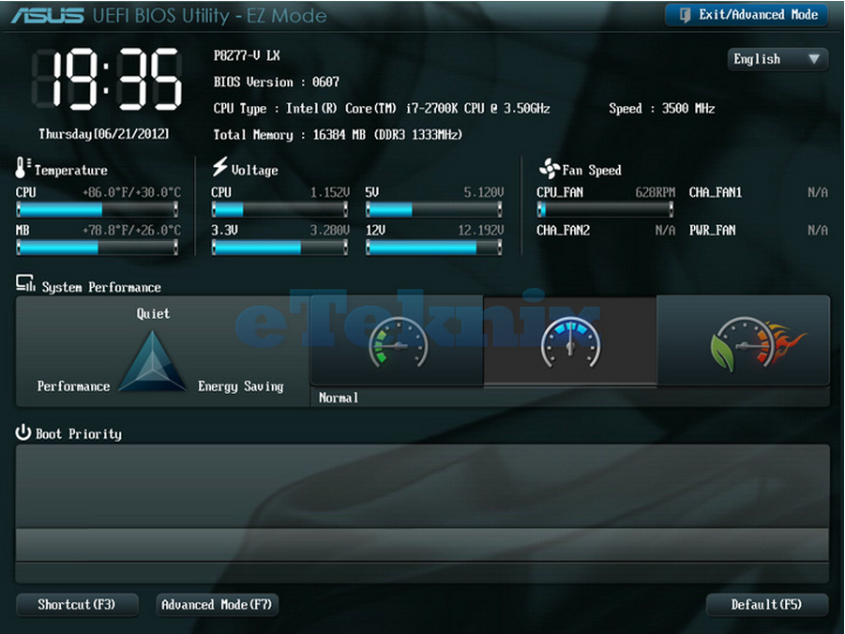845x634 pixels.
Task: Click the CPU_FAN speed bar
Action: pyautogui.click(x=605, y=209)
